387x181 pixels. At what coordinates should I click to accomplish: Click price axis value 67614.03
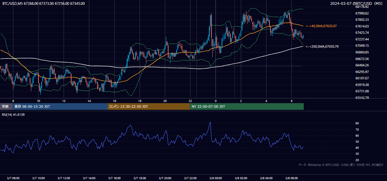[362, 26]
